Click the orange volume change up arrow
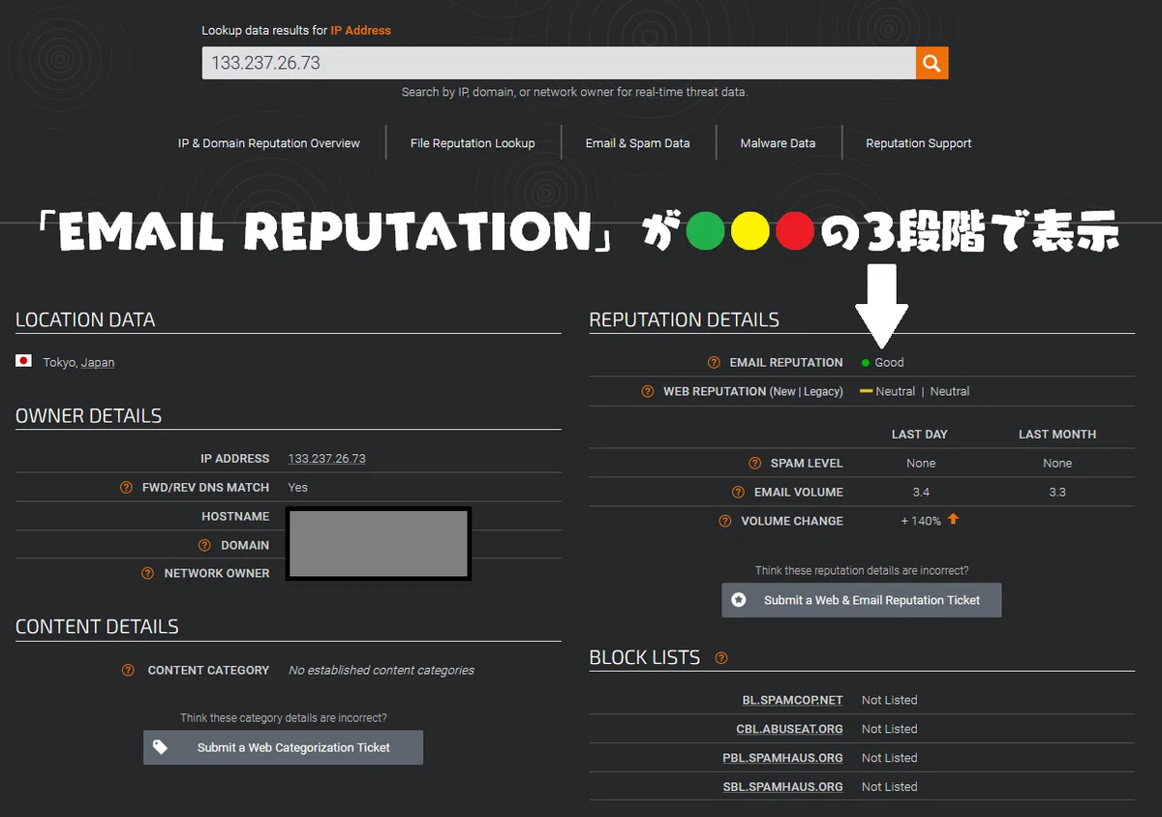This screenshot has width=1162, height=817. click(953, 520)
